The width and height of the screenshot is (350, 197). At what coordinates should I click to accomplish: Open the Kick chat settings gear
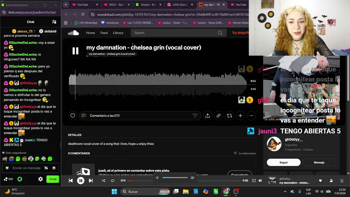pyautogui.click(x=40, y=179)
